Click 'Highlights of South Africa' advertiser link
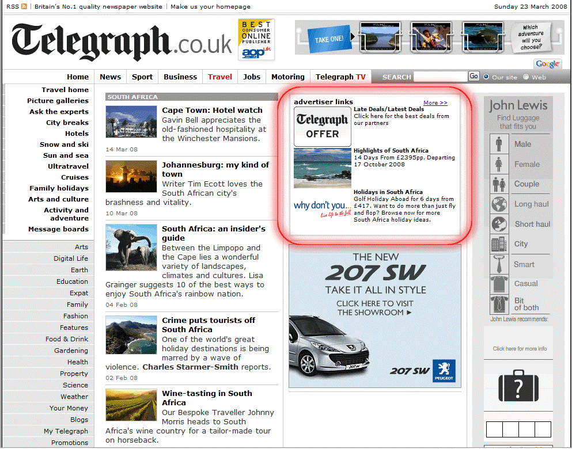This screenshot has width=572, height=449. (x=391, y=150)
